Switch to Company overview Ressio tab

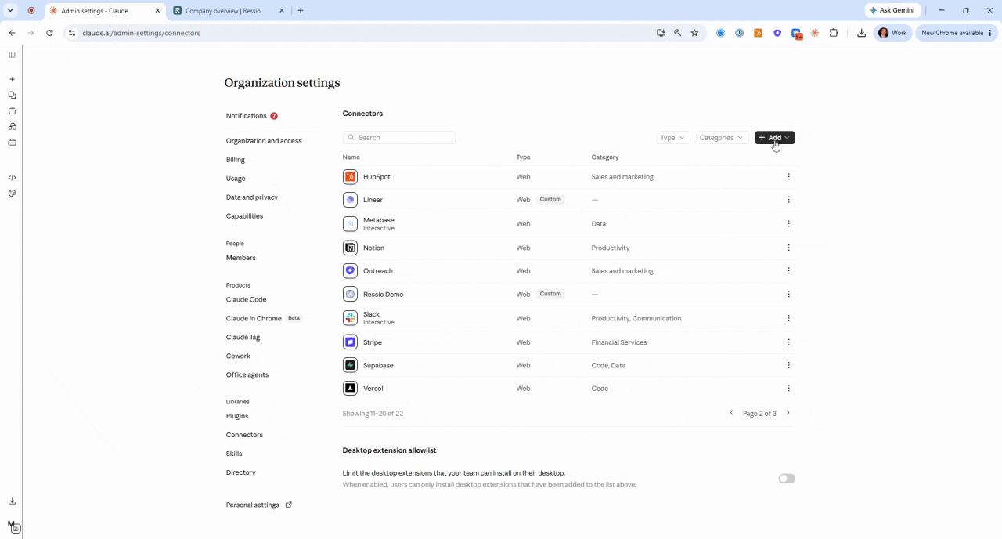tap(227, 11)
